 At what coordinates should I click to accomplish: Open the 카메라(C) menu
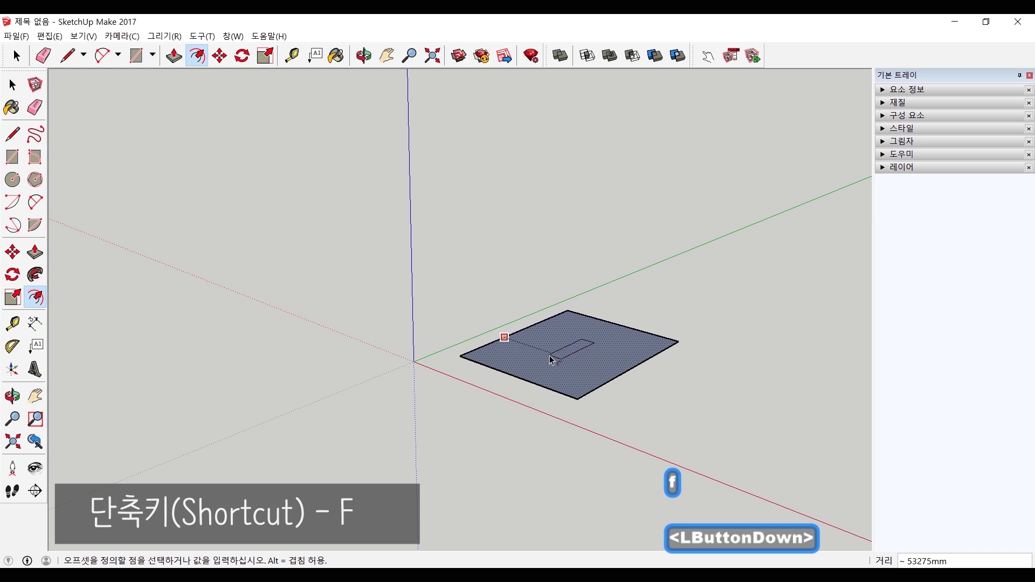[122, 36]
